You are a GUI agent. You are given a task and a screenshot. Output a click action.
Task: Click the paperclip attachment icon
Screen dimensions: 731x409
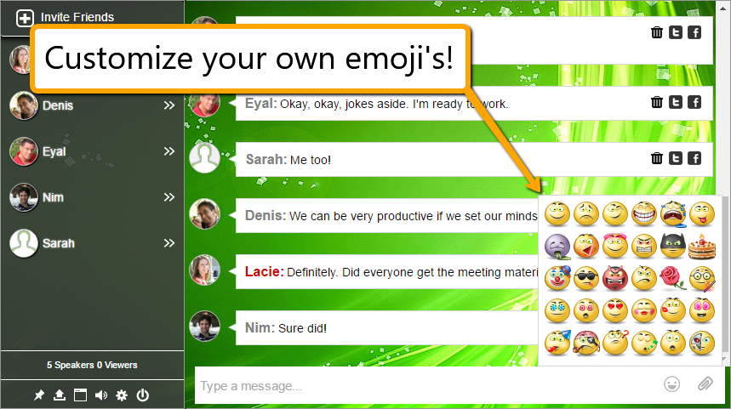[x=705, y=384]
